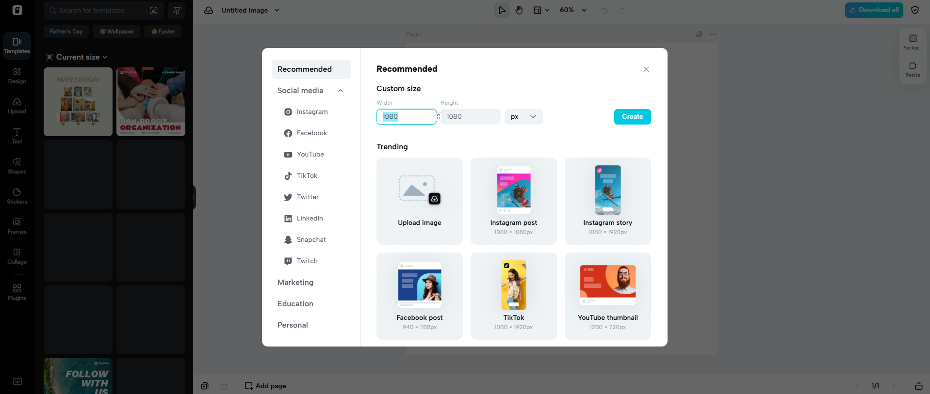The width and height of the screenshot is (930, 394).
Task: Click the delete page trash icon
Action: [x=224, y=386]
